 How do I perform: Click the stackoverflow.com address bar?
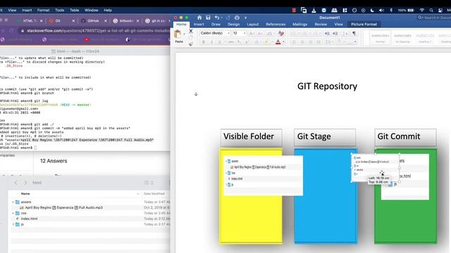tap(95, 31)
